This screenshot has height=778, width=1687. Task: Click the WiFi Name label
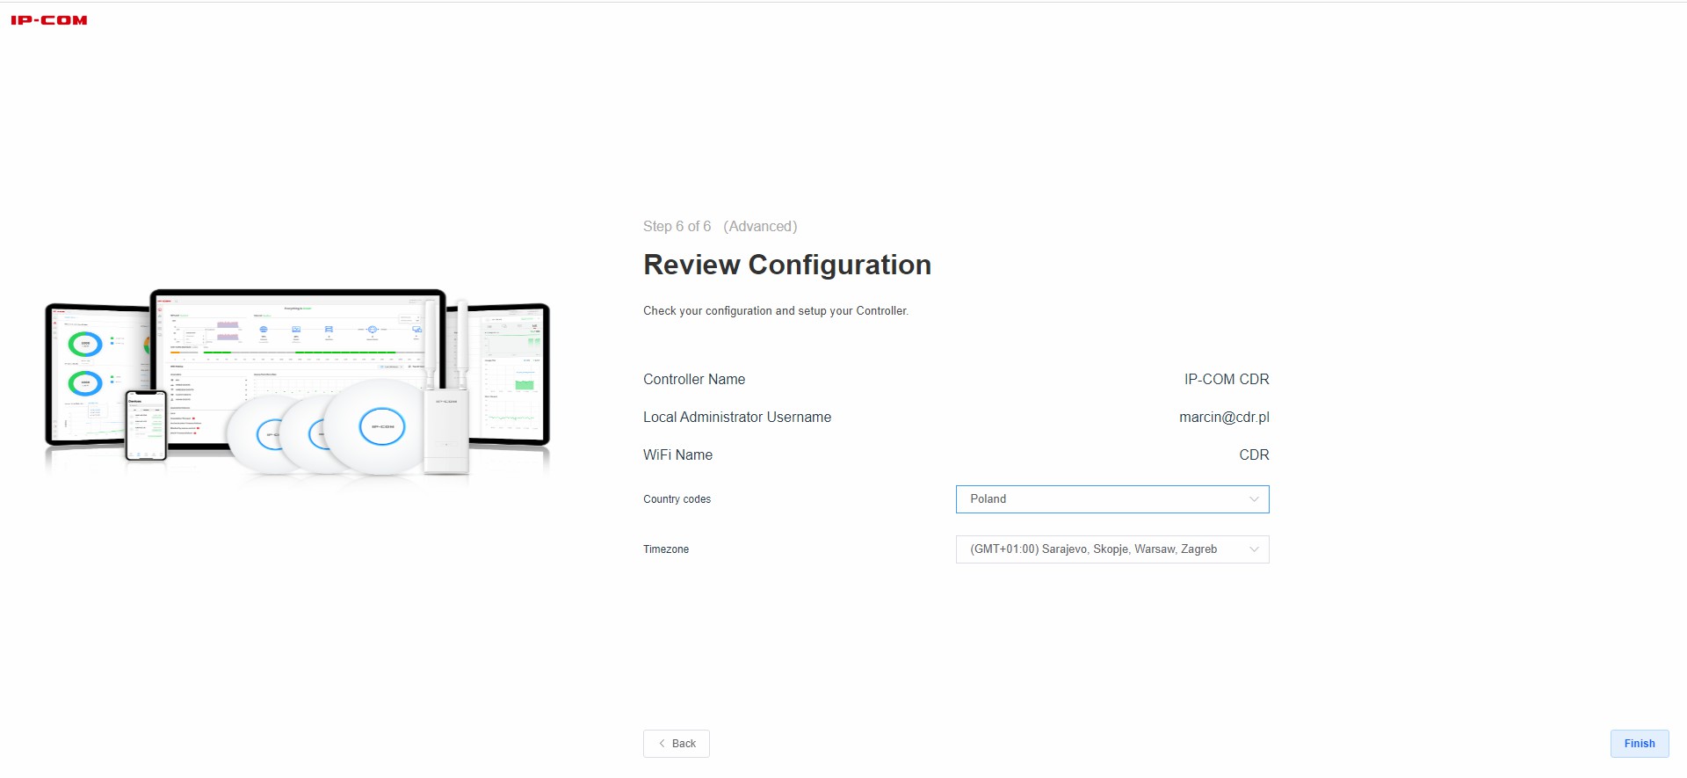click(677, 455)
